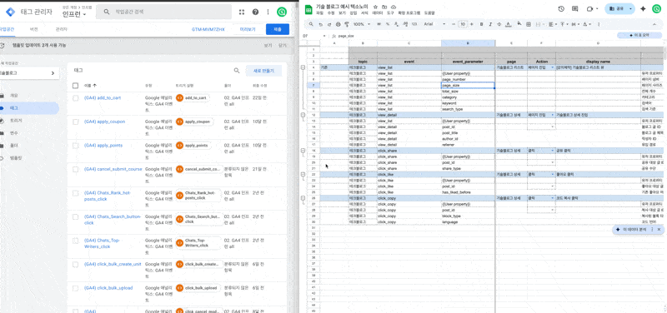Open Sheets comments icon
Screen dimensions: 667x313
(574, 8)
